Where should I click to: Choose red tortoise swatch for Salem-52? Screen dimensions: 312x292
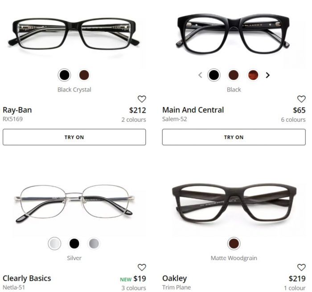coord(253,75)
